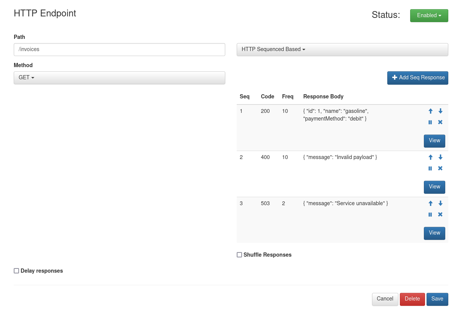Remove sequence 1 using the X icon
The height and width of the screenshot is (315, 454).
coord(440,122)
